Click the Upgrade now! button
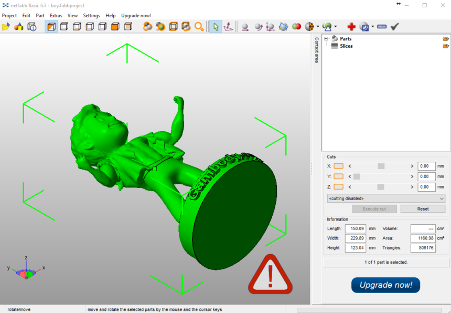 (385, 285)
